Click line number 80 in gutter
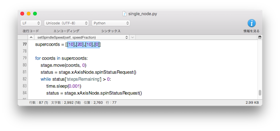This screenshot has height=131, width=280. pyautogui.click(x=24, y=65)
